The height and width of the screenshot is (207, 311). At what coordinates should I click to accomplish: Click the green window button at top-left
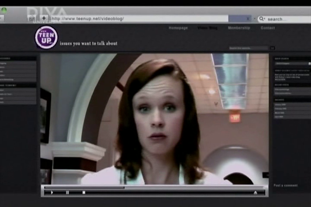[x=4, y=10]
